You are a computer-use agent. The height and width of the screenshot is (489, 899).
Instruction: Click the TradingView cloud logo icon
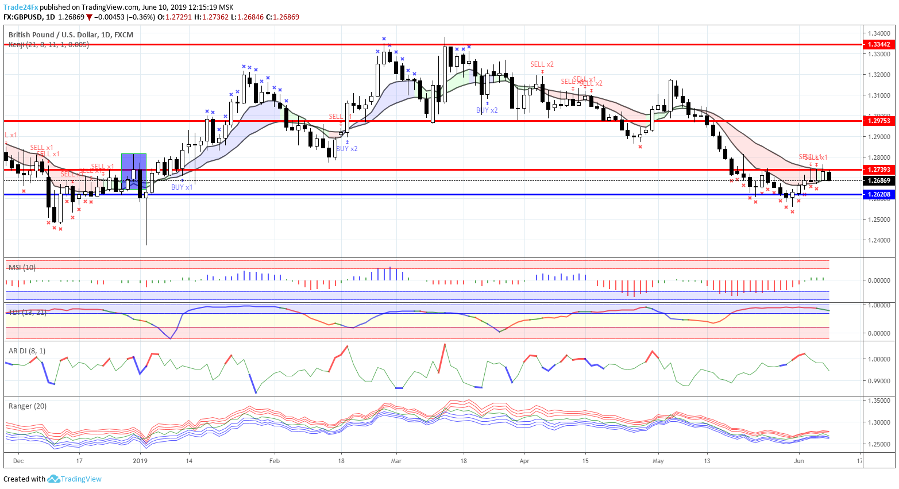click(x=53, y=479)
